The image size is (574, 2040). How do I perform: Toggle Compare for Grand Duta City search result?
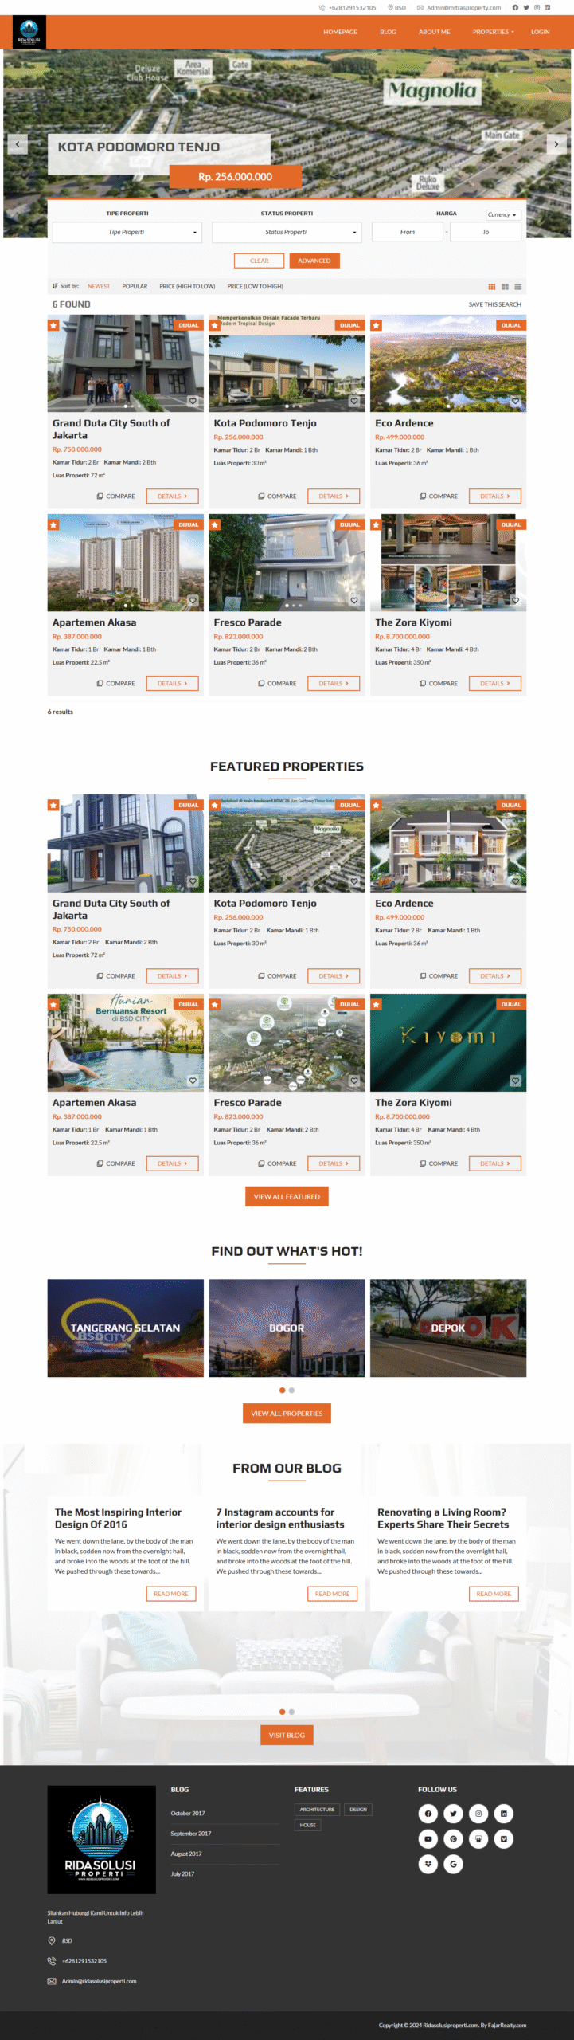(116, 496)
